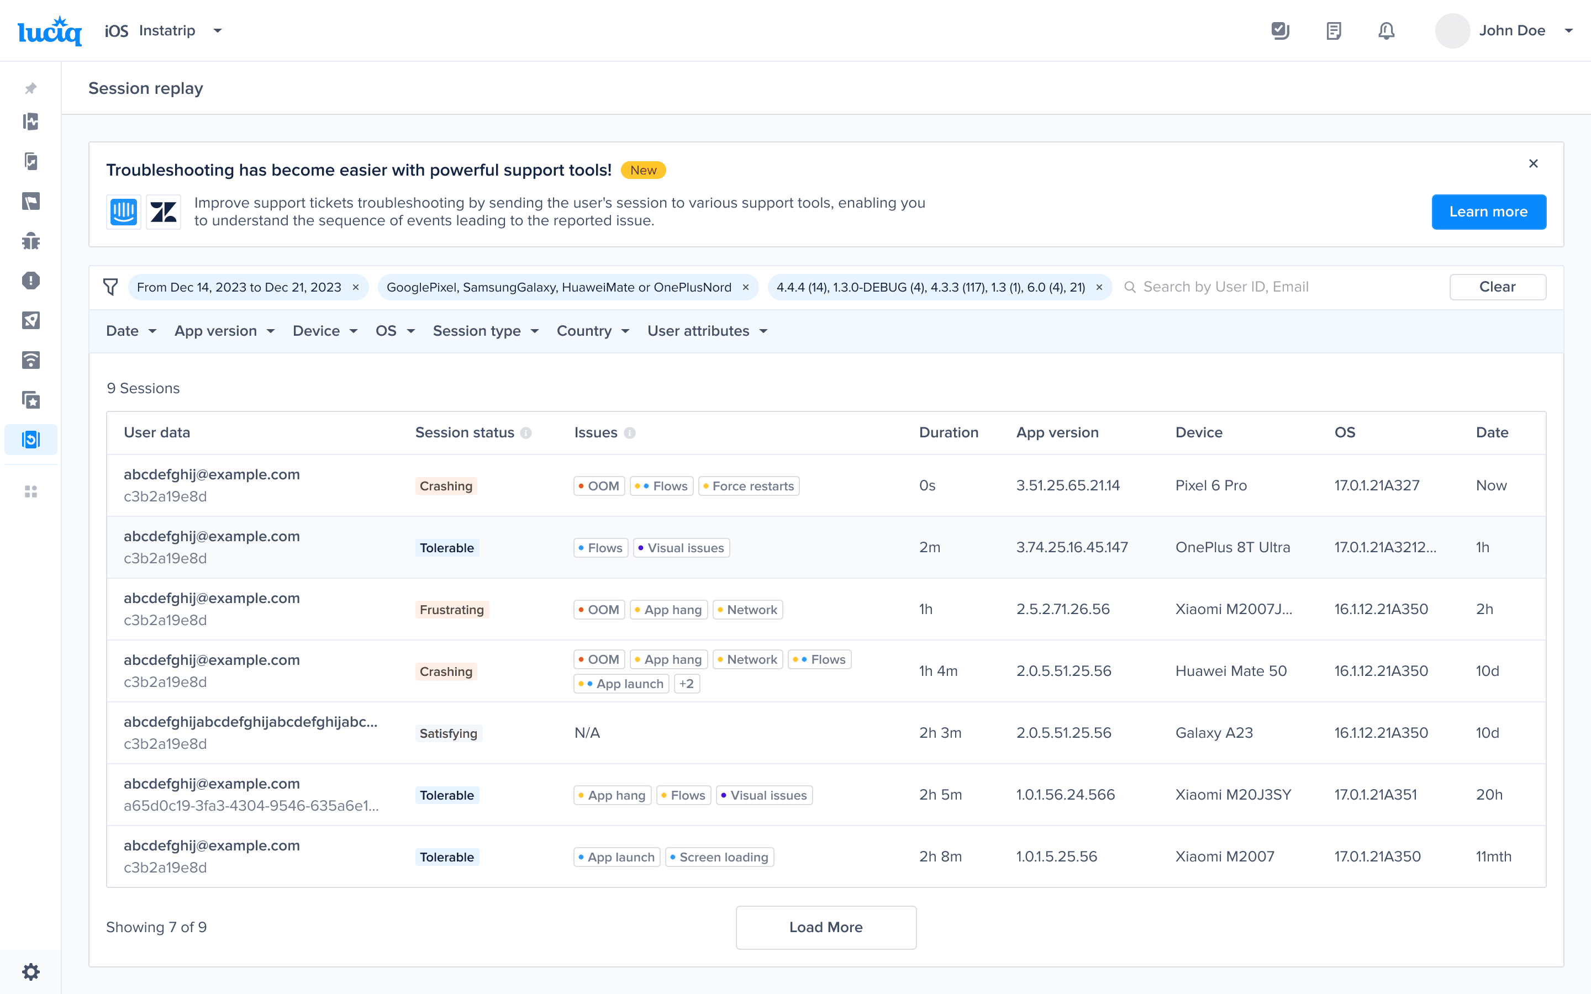Open the Country filter dropdown
The image size is (1591, 994).
click(x=593, y=331)
